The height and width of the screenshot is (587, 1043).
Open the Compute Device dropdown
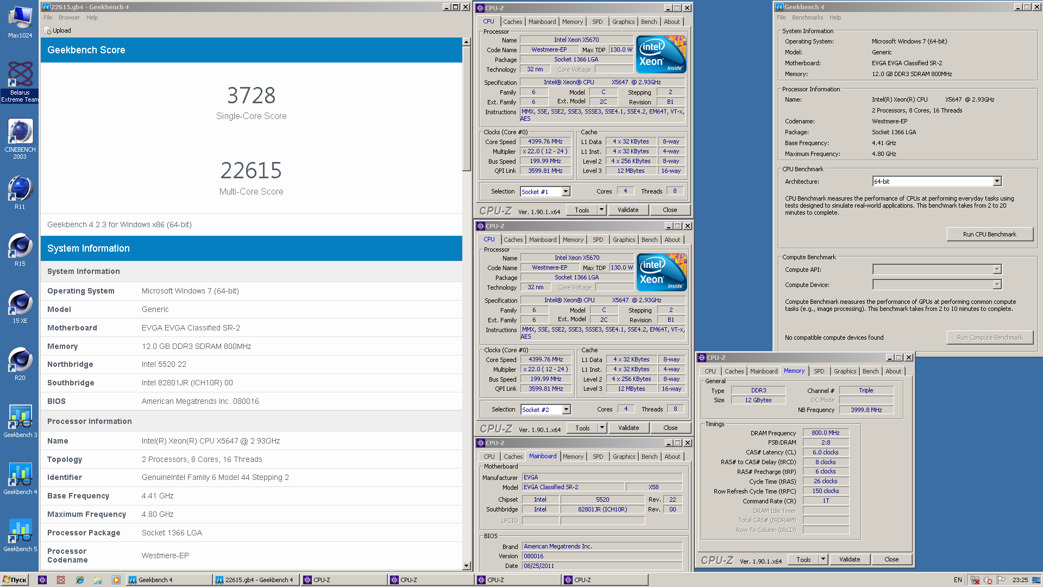997,284
